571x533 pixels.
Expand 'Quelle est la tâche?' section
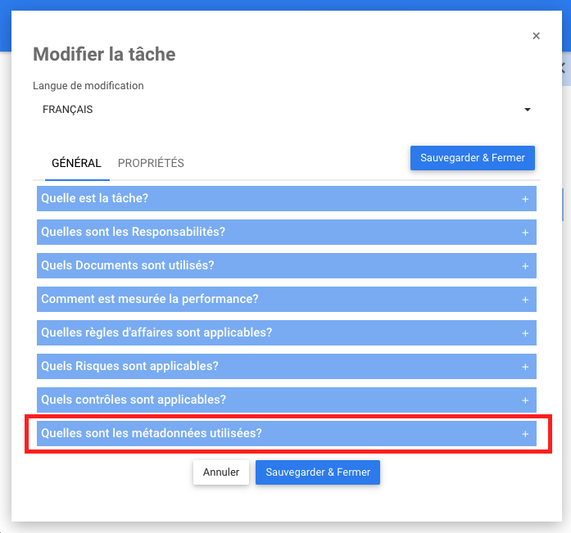pos(95,199)
